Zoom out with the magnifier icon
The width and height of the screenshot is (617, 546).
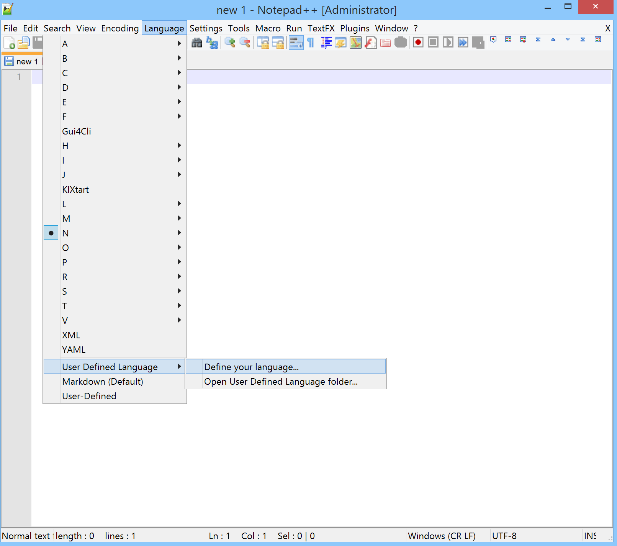pos(245,43)
